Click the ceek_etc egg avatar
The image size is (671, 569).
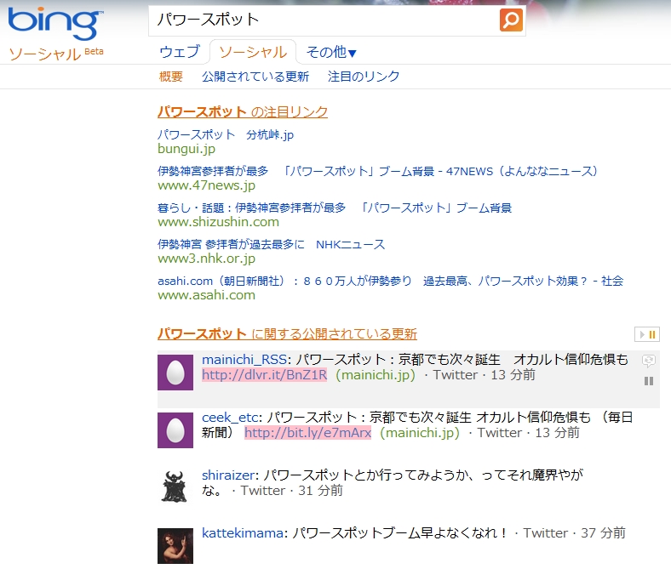pos(175,430)
